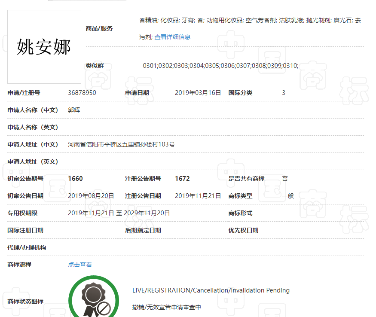
Task: Select preliminary announcement issue number 1660
Action: click(x=75, y=179)
